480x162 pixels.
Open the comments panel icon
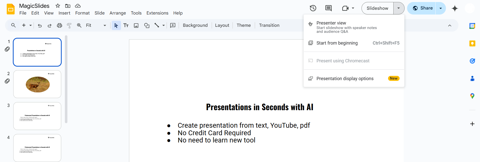328,8
